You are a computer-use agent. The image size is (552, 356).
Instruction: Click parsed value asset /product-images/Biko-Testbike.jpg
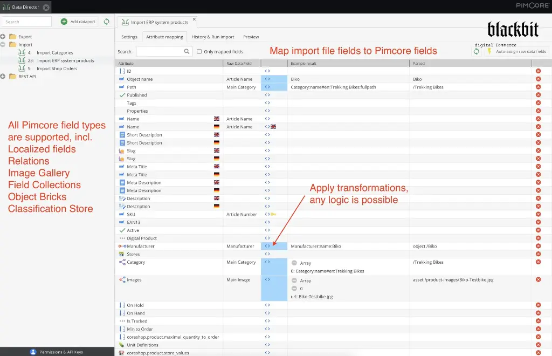click(453, 279)
